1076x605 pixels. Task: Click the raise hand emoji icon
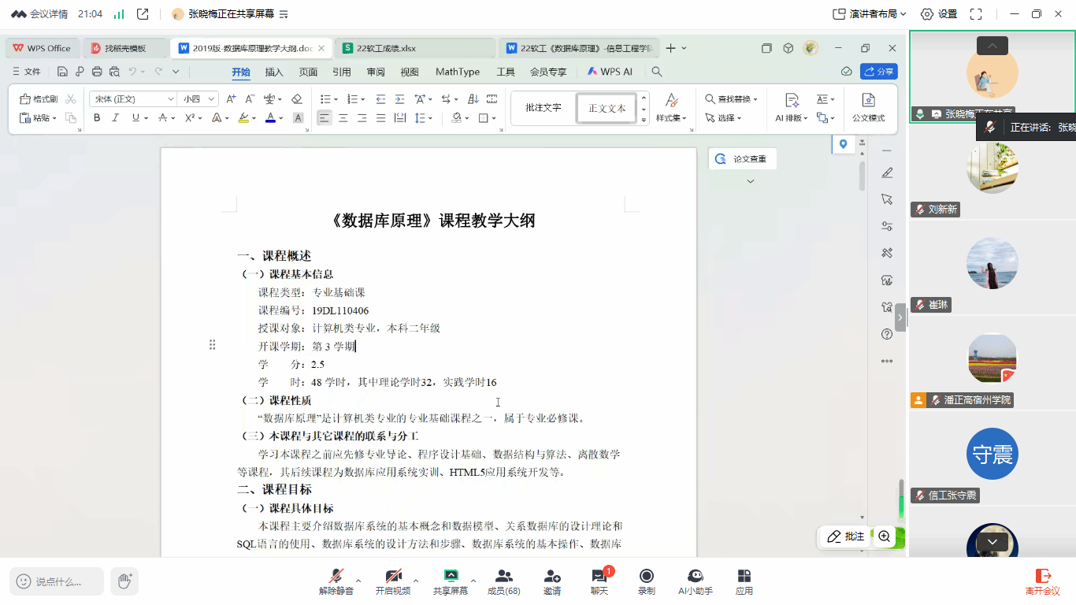click(124, 581)
